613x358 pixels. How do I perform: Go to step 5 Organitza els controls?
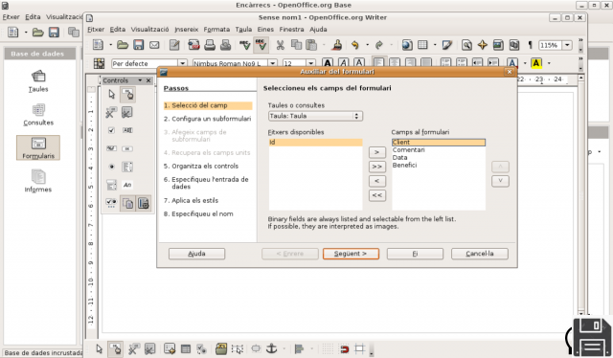(x=201, y=167)
